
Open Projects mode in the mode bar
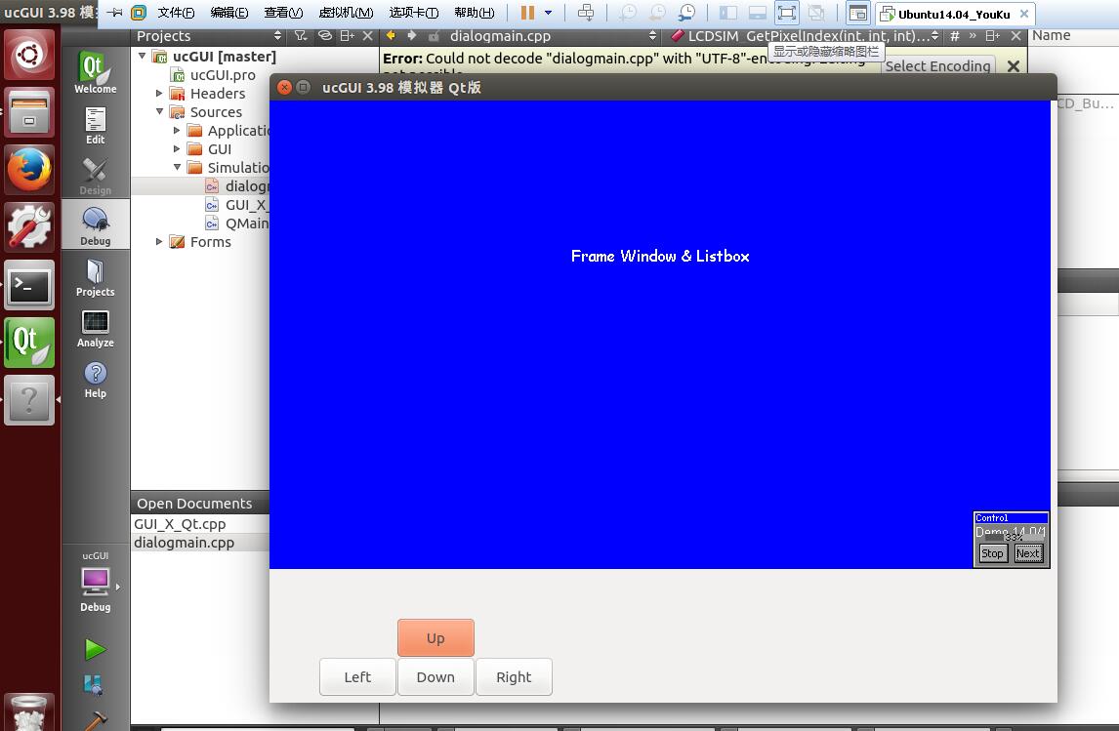coord(95,277)
